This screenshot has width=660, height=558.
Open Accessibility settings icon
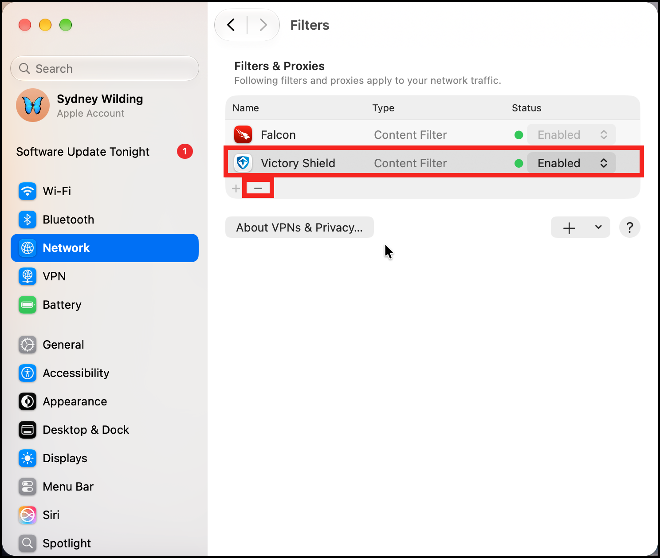[27, 373]
